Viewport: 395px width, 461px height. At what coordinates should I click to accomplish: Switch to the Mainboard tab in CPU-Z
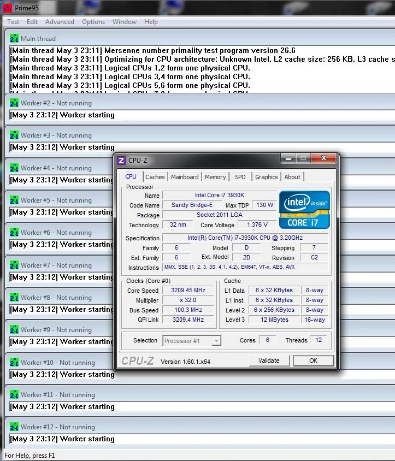[185, 177]
